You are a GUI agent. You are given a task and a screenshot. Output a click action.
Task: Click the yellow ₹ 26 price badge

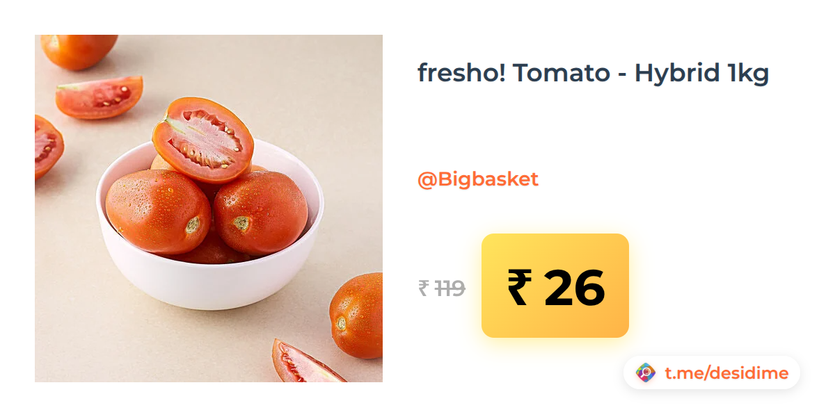click(555, 286)
